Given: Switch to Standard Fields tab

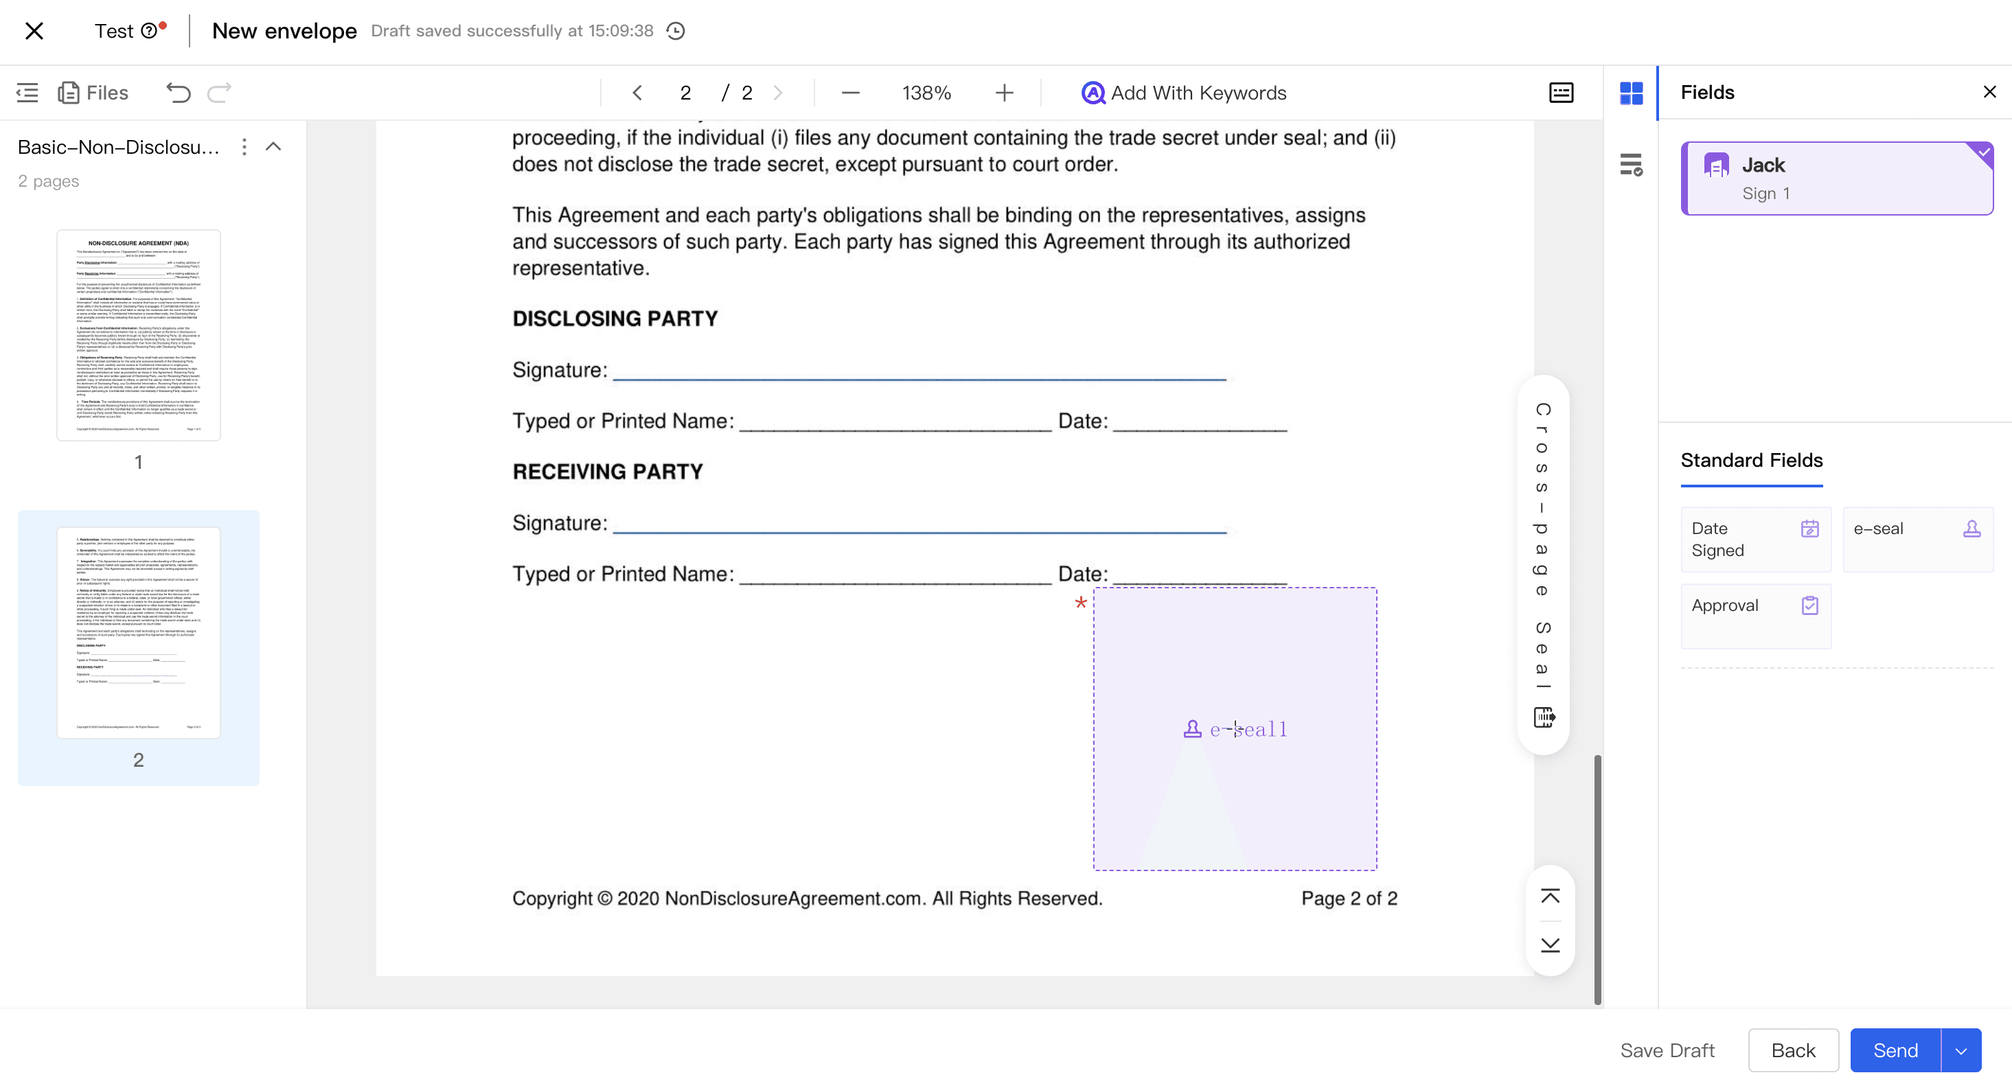Looking at the screenshot, I should 1751,460.
